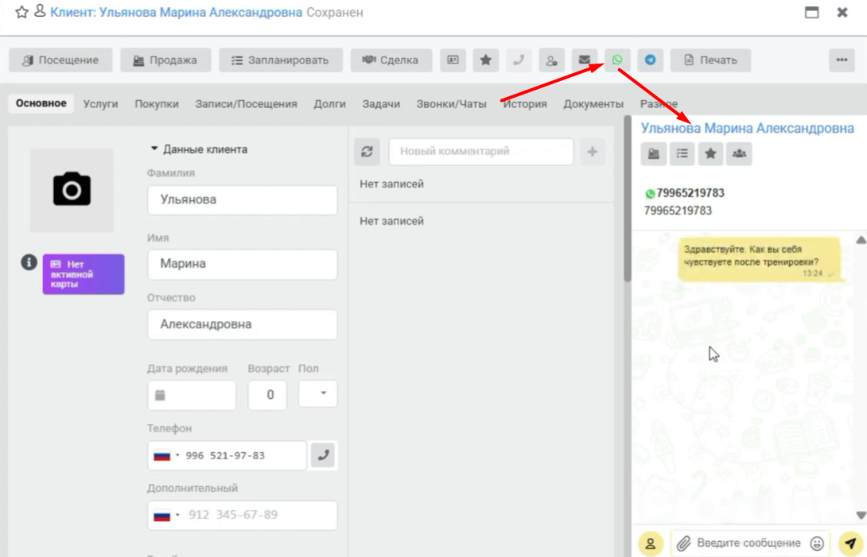Image resolution: width=867 pixels, height=557 pixels.
Task: Switch to the Задачи tab
Action: pos(381,104)
